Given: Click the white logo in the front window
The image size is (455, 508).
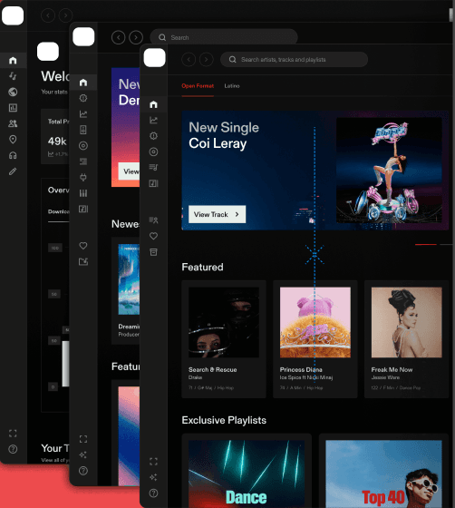Looking at the screenshot, I should [x=154, y=58].
